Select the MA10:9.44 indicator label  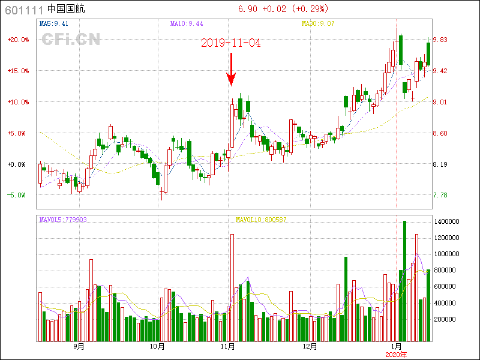187,23
